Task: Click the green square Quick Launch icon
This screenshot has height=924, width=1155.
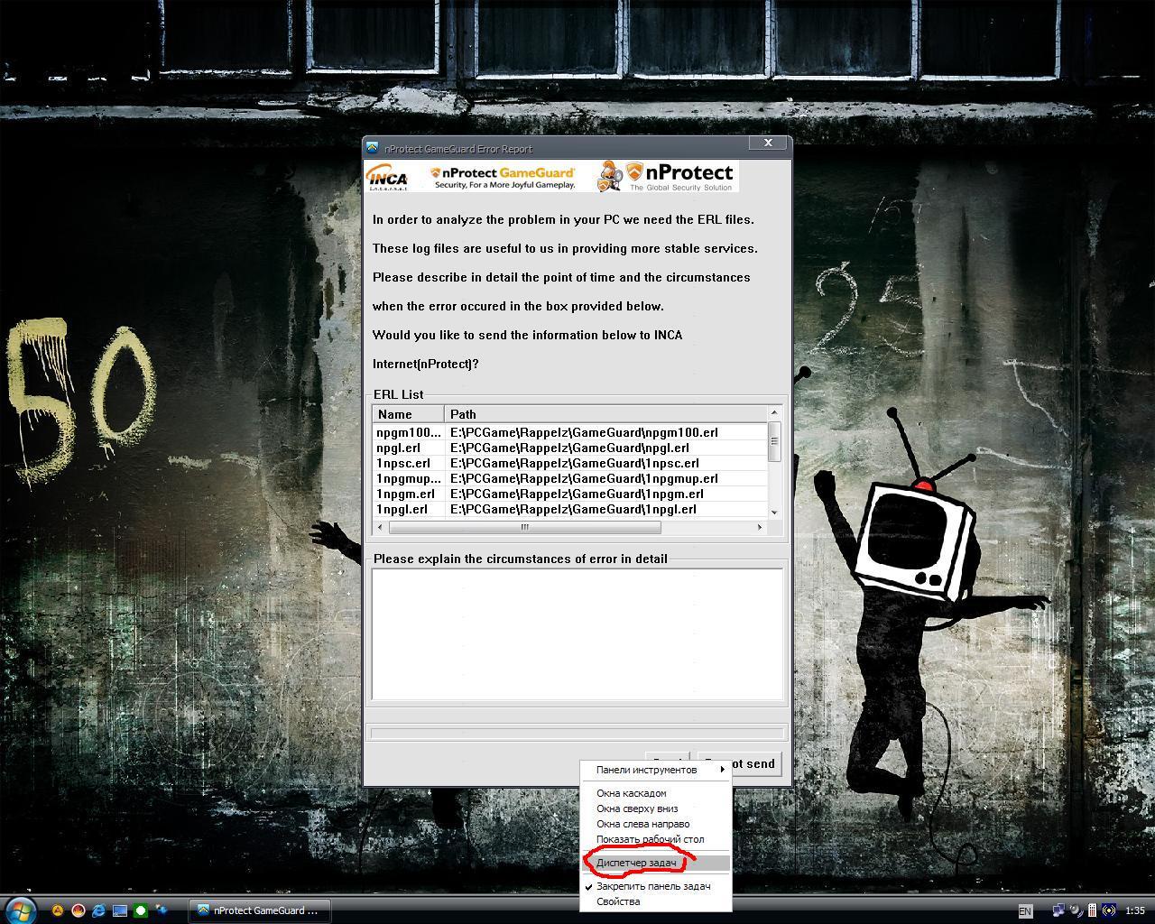Action: coord(140,910)
